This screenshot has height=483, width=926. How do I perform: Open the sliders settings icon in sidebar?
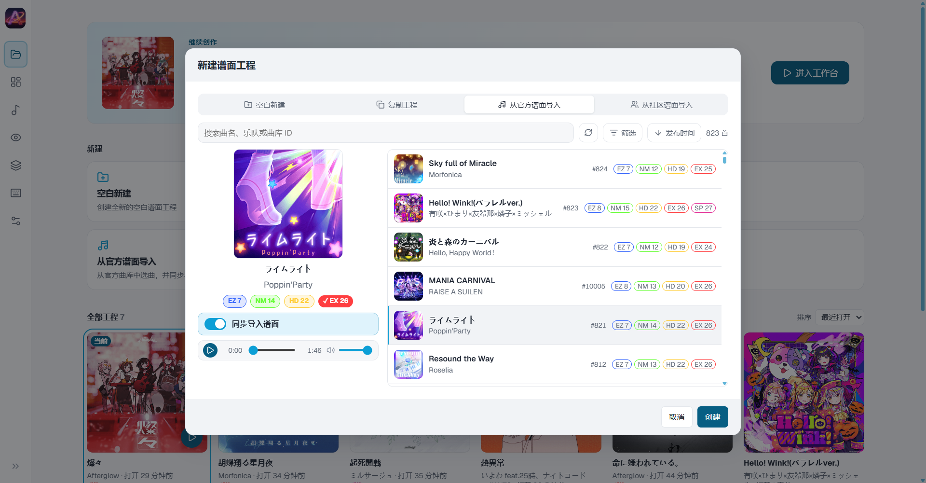(x=16, y=221)
